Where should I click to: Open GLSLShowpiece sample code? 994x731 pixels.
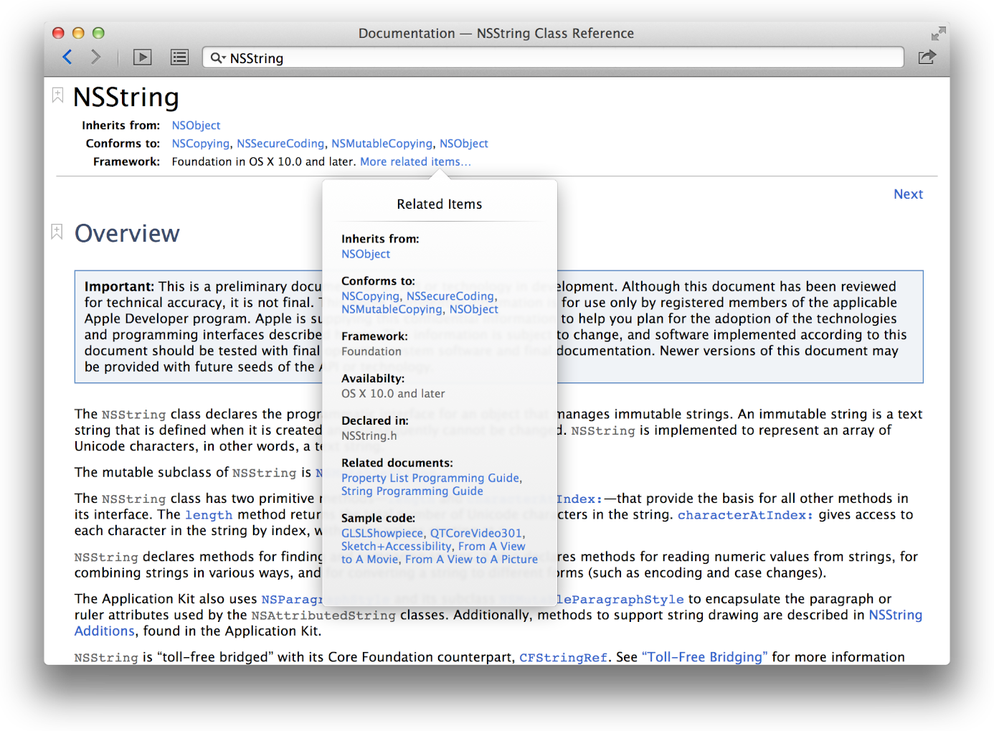[382, 534]
